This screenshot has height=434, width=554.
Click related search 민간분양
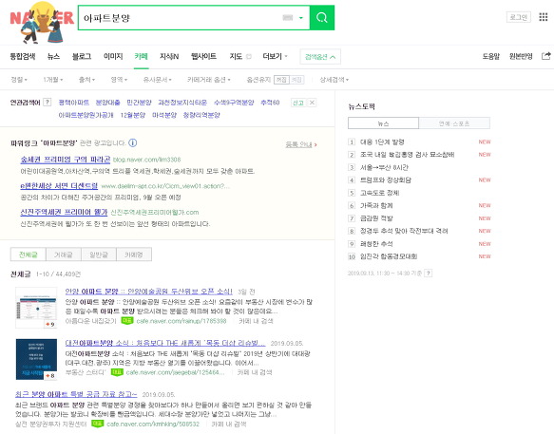pyautogui.click(x=139, y=103)
